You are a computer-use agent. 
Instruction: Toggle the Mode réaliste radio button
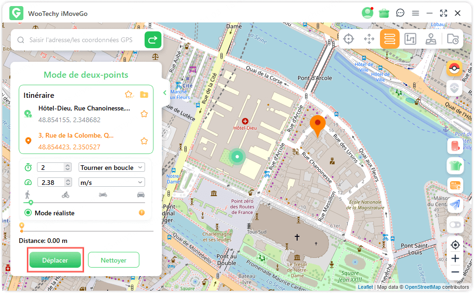(28, 213)
